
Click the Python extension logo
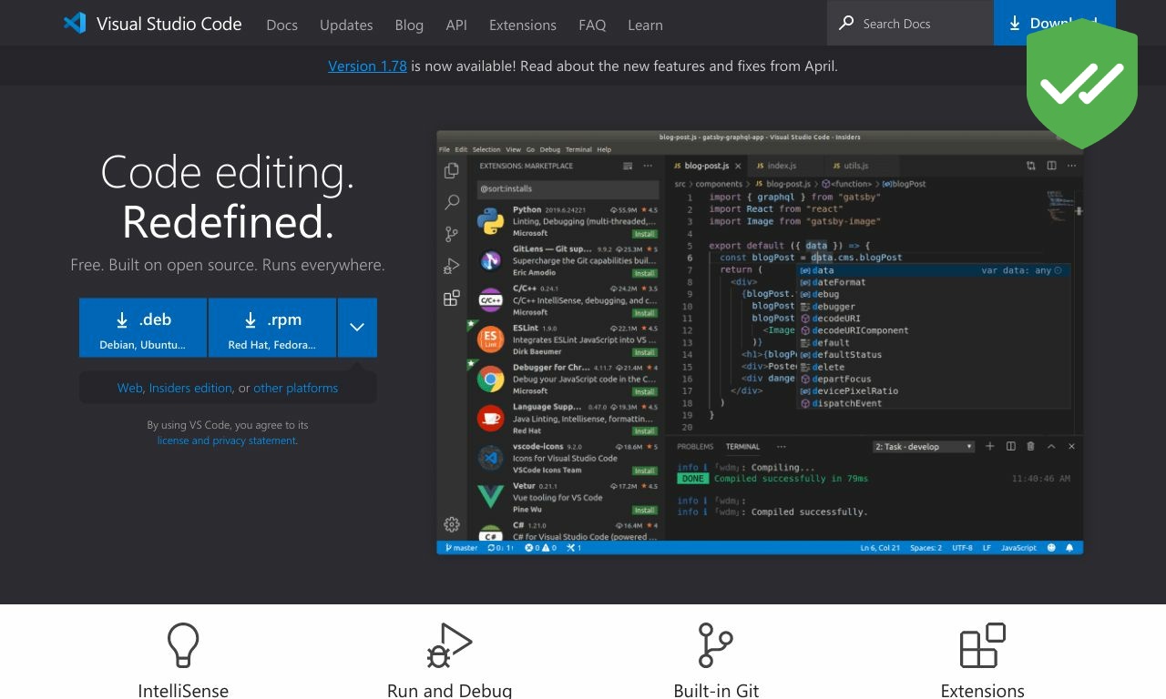pyautogui.click(x=491, y=221)
